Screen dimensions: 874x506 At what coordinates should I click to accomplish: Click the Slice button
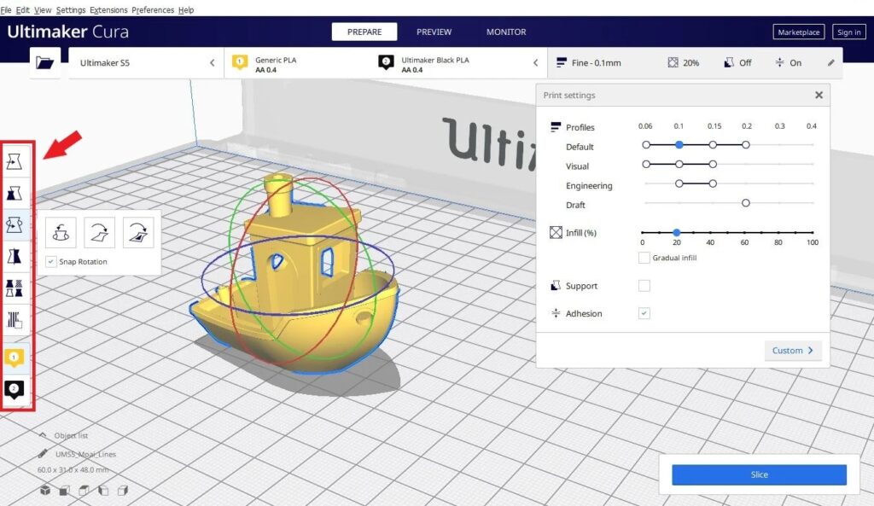click(759, 474)
